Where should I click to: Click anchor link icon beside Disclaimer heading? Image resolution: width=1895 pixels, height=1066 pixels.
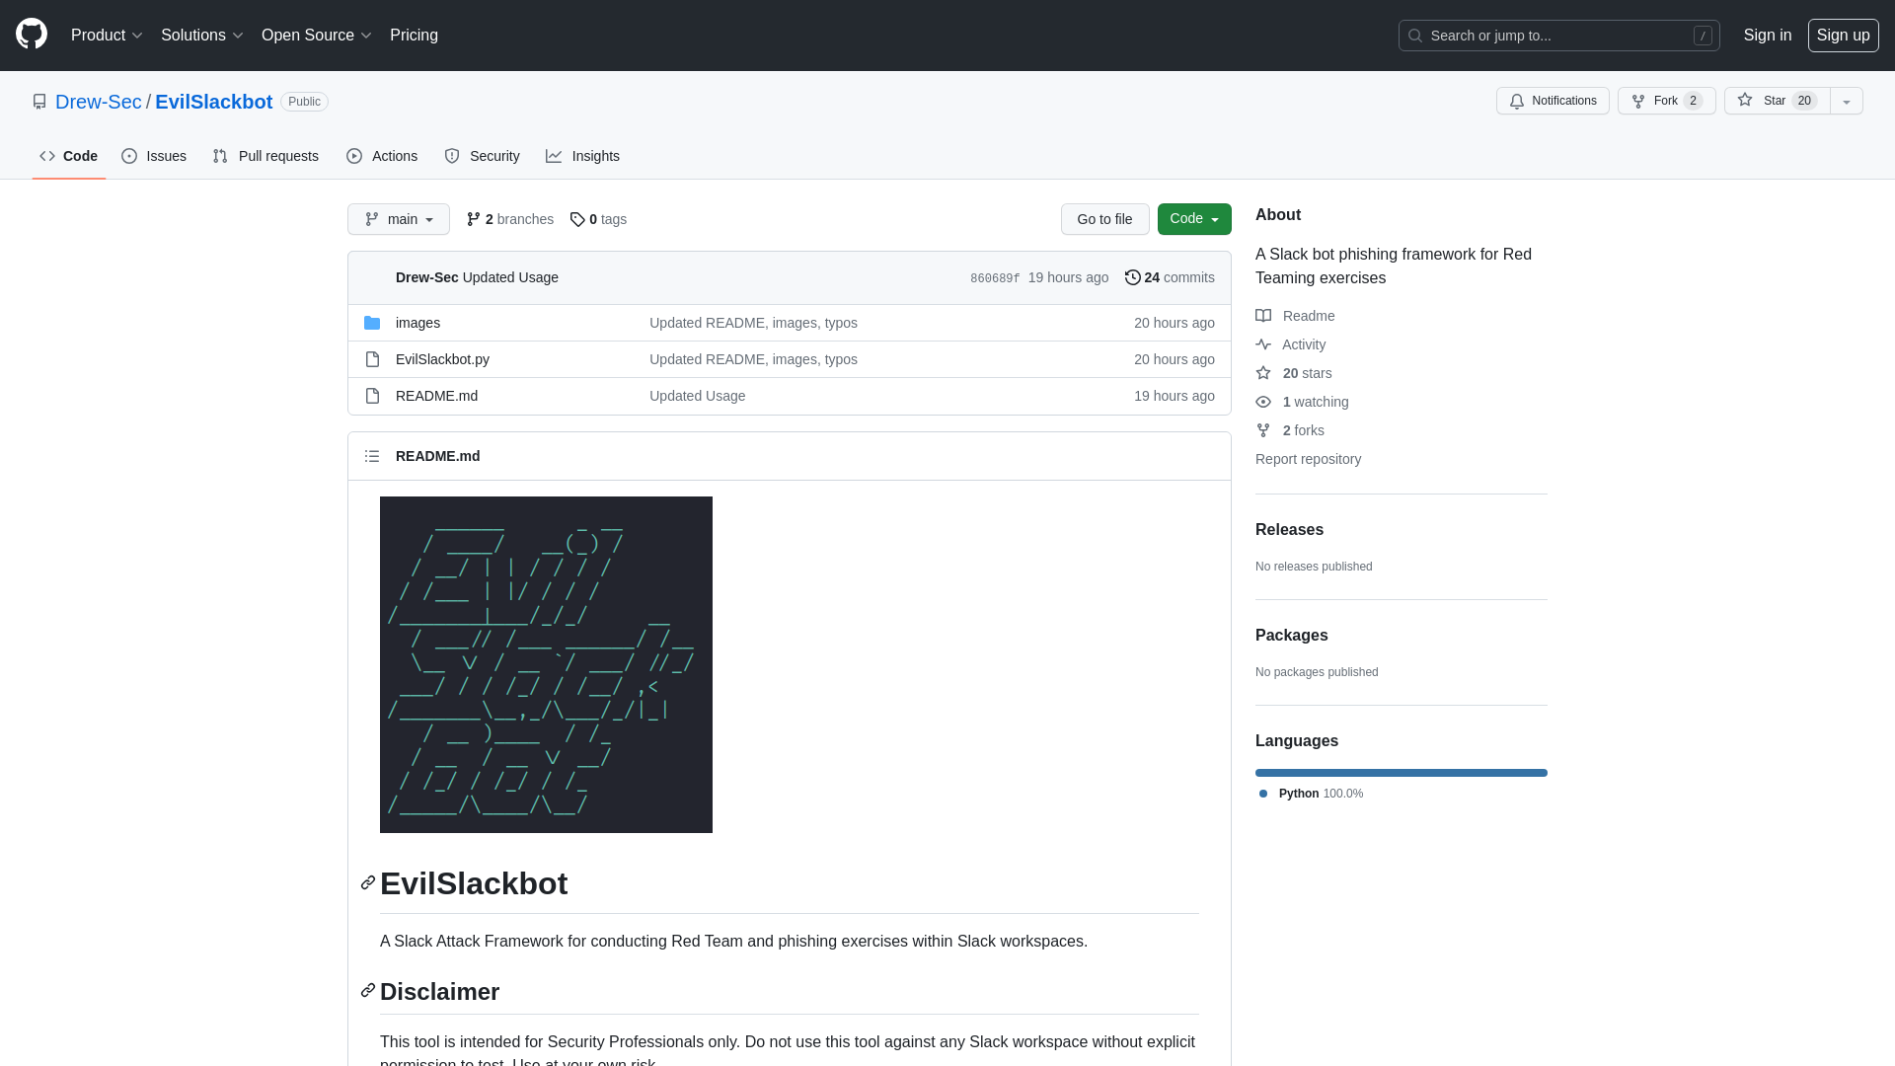tap(368, 990)
